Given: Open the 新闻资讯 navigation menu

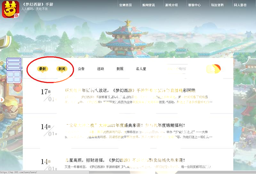Looking at the screenshot, I should [148, 5].
